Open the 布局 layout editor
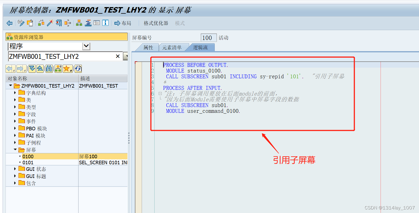419x213 pixels. point(123,23)
